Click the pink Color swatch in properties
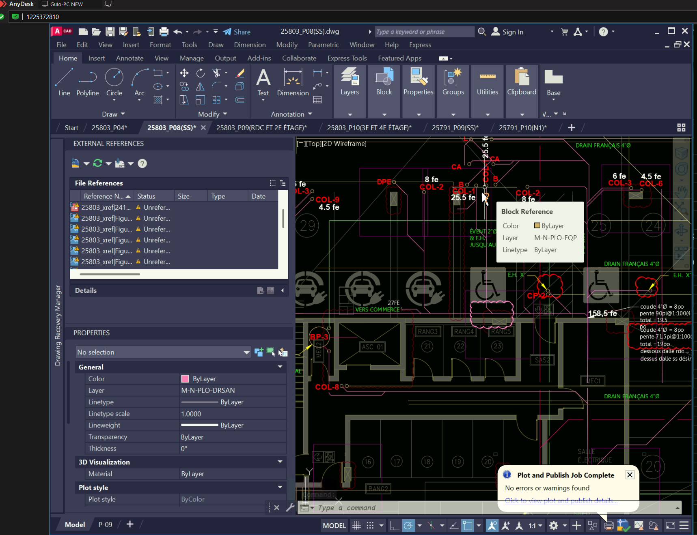 click(185, 378)
